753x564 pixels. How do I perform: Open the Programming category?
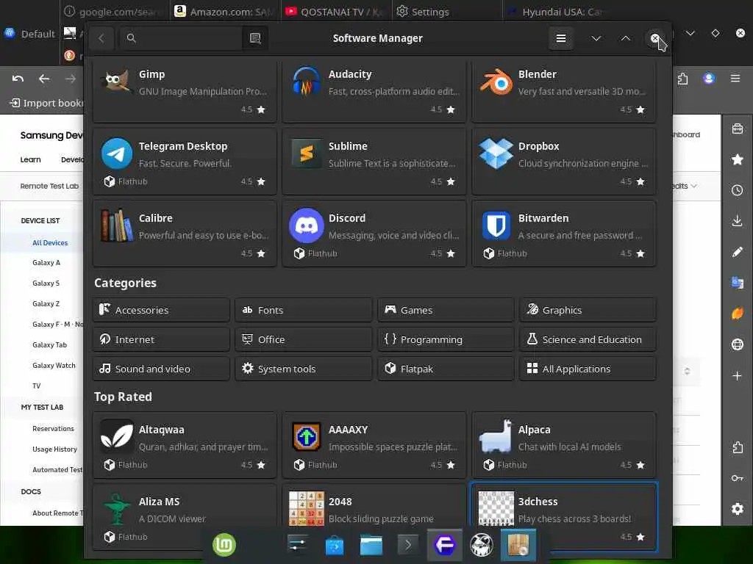tap(446, 339)
